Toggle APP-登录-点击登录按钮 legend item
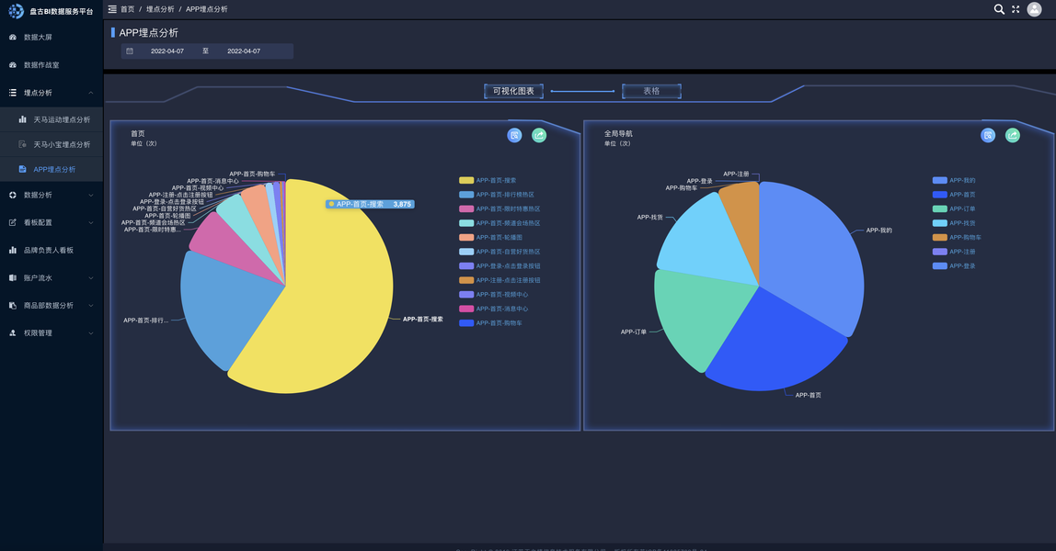Image resolution: width=1056 pixels, height=551 pixels. point(499,265)
